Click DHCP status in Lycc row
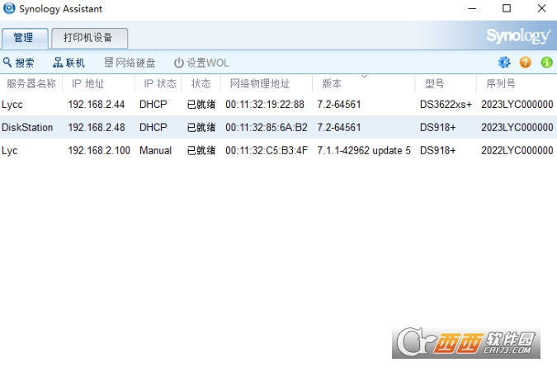 coord(153,105)
